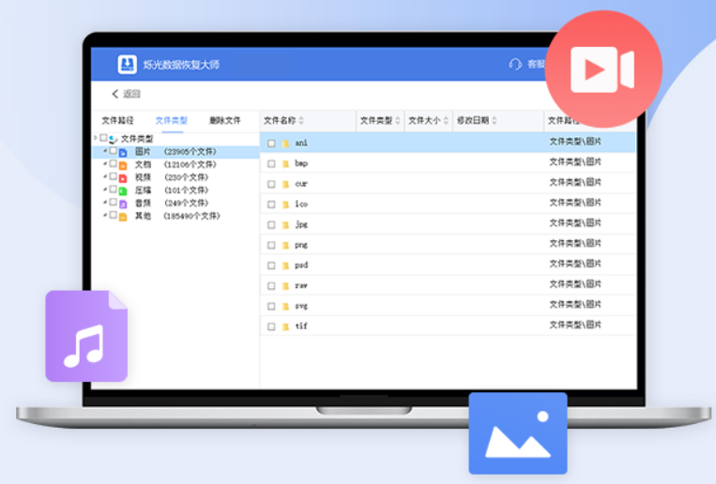Click the folder icon next to raw
The width and height of the screenshot is (716, 484).
[286, 286]
